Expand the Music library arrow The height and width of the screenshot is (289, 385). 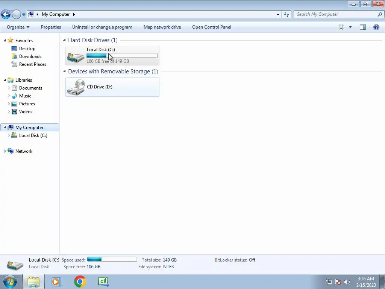[x=9, y=96]
